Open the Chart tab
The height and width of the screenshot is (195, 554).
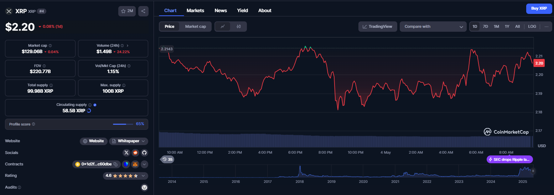pyautogui.click(x=170, y=11)
